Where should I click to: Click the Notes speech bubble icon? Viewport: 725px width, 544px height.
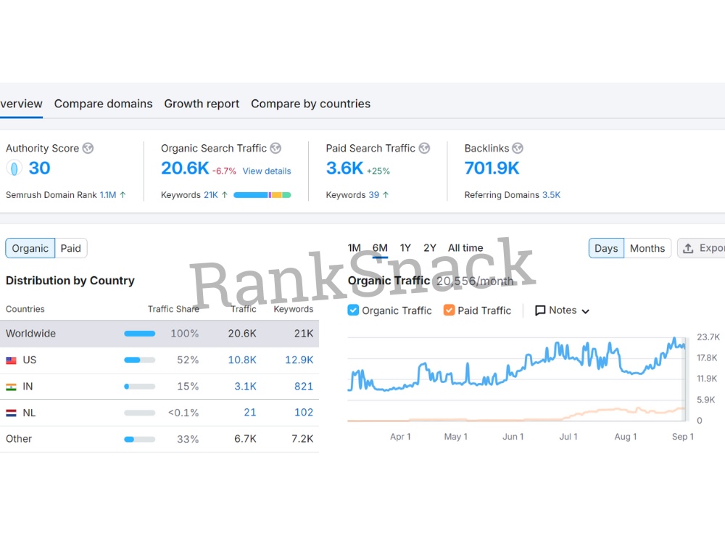pos(540,310)
